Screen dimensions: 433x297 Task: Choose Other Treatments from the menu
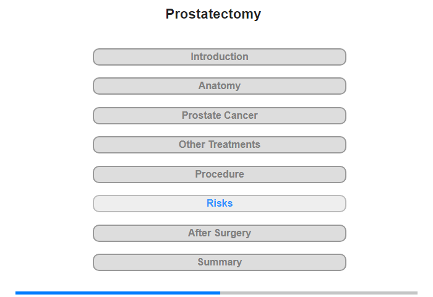point(219,145)
